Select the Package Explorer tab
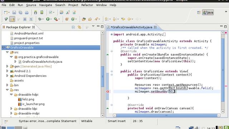The width and height of the screenshot is (229, 129). click(19, 27)
